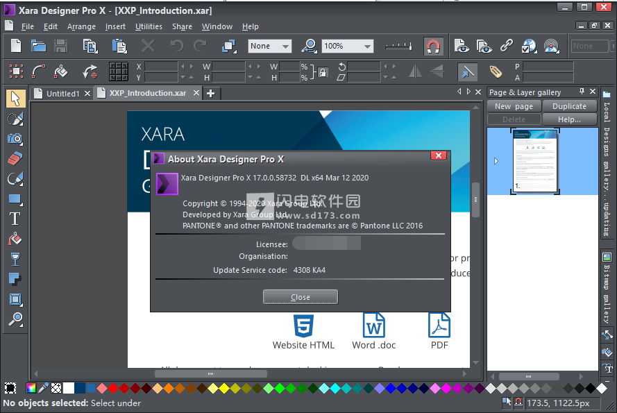Toggle the grid display icon
This screenshot has width=617, height=413.
[x=119, y=71]
